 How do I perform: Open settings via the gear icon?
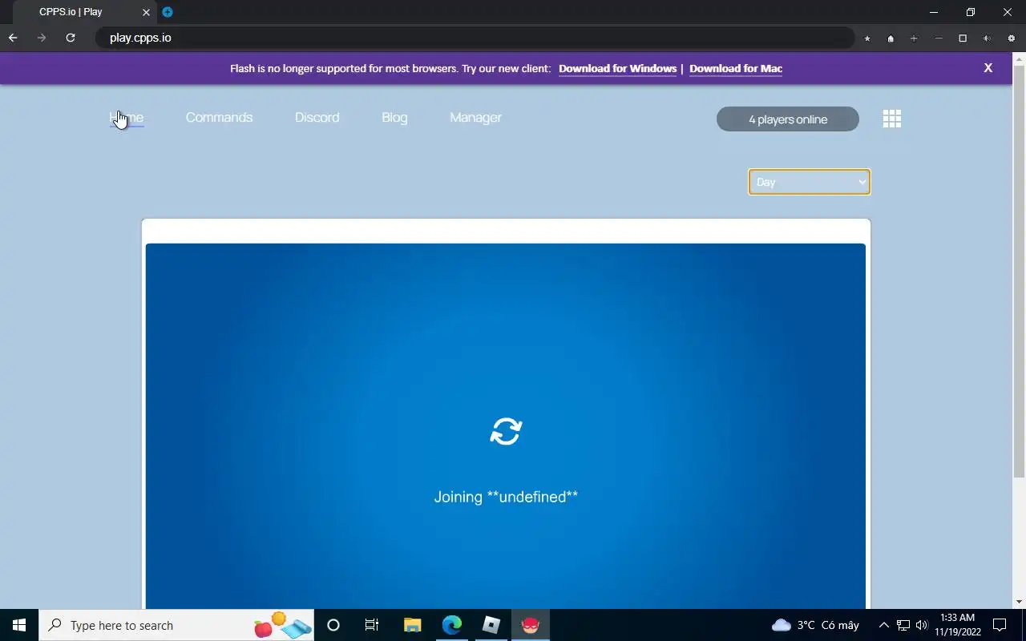(1011, 38)
